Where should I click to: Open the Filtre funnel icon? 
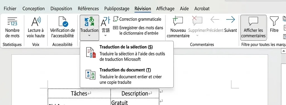[274, 21]
